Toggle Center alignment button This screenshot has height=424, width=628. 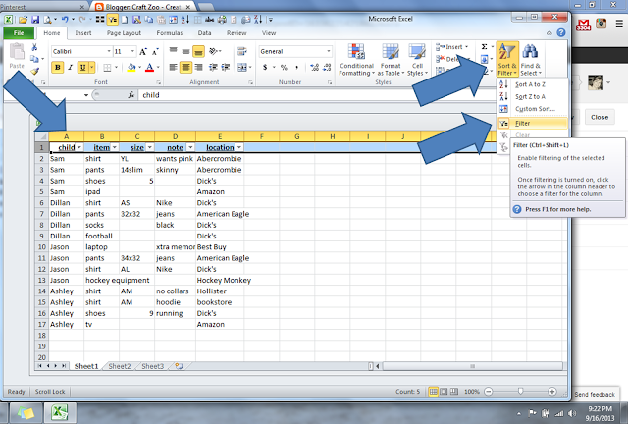point(185,67)
